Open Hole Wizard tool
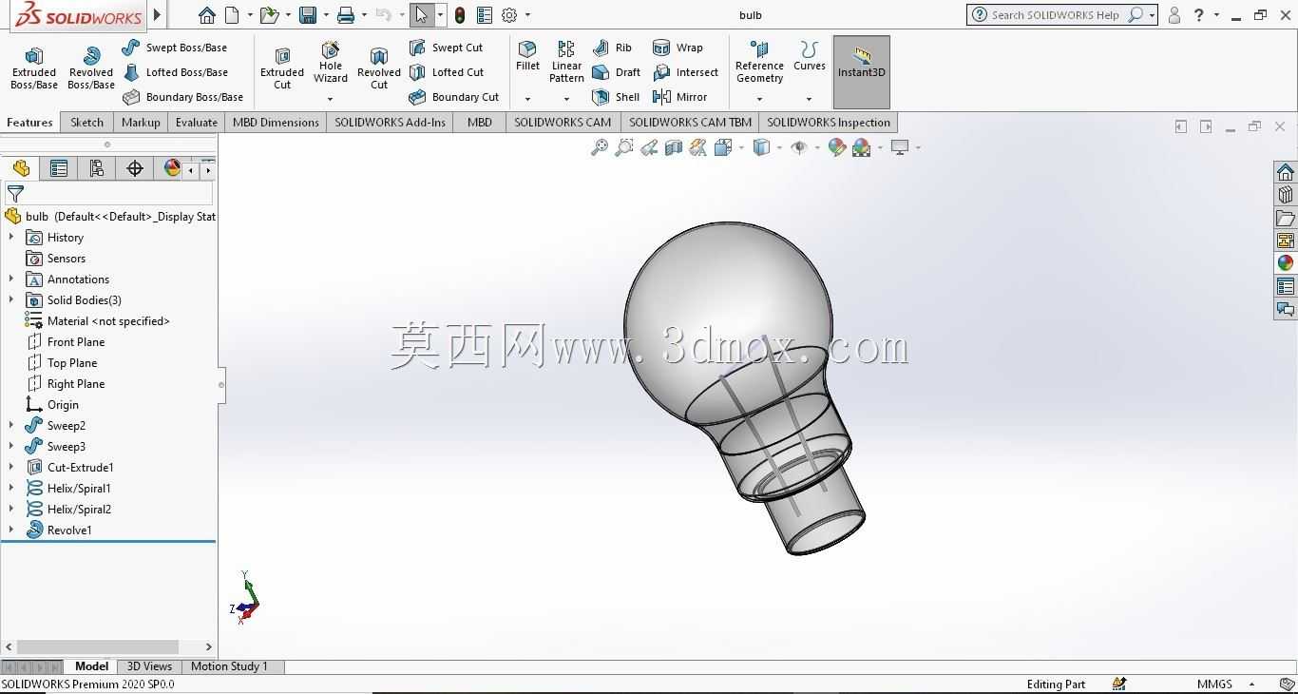 tap(331, 63)
